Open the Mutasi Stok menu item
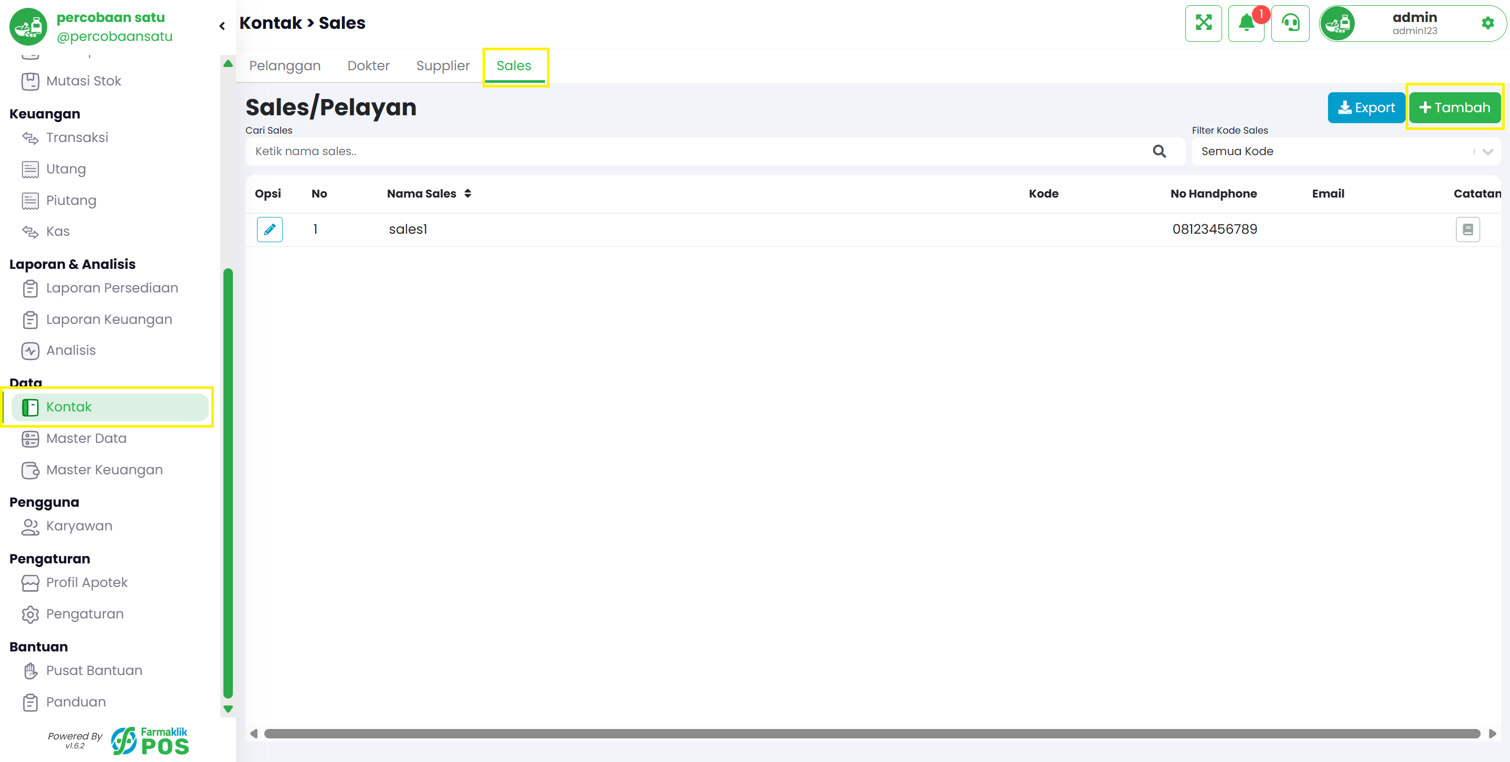 pos(84,81)
